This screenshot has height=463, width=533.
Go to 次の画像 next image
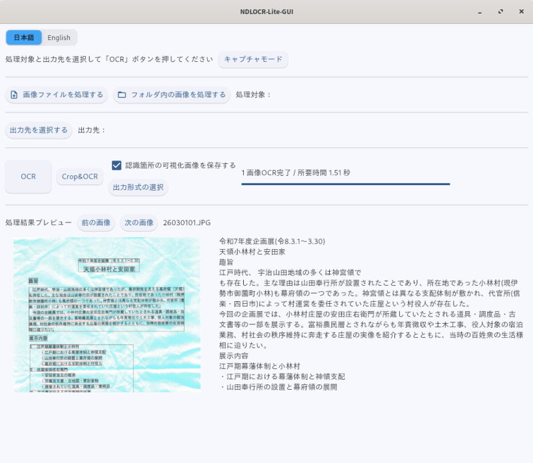click(139, 223)
